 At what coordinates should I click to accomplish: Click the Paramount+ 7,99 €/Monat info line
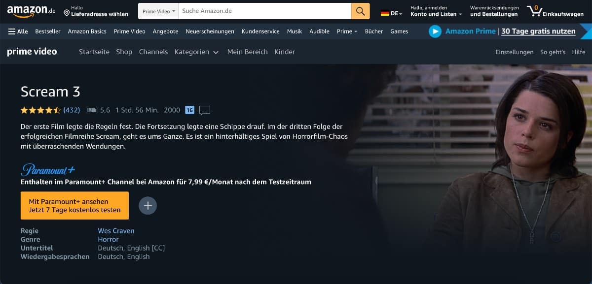point(166,182)
